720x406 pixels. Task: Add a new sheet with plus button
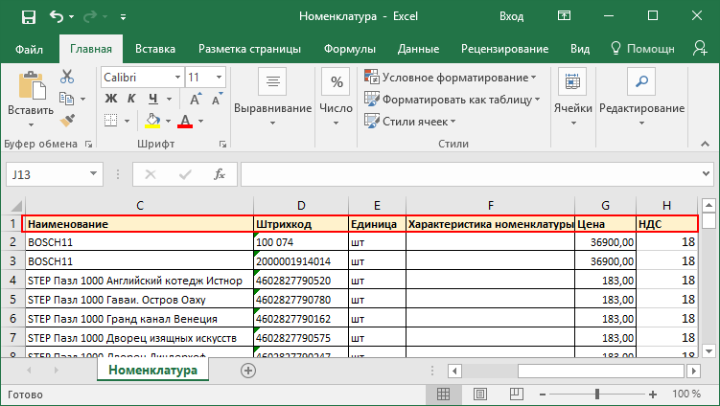[x=248, y=371]
